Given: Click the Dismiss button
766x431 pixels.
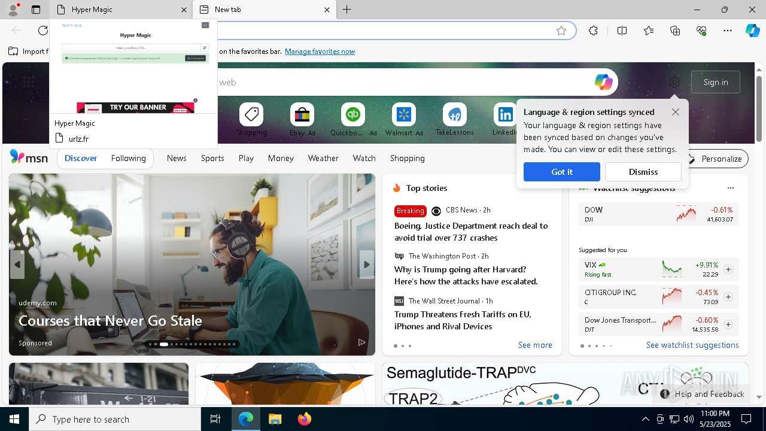Looking at the screenshot, I should click(643, 172).
